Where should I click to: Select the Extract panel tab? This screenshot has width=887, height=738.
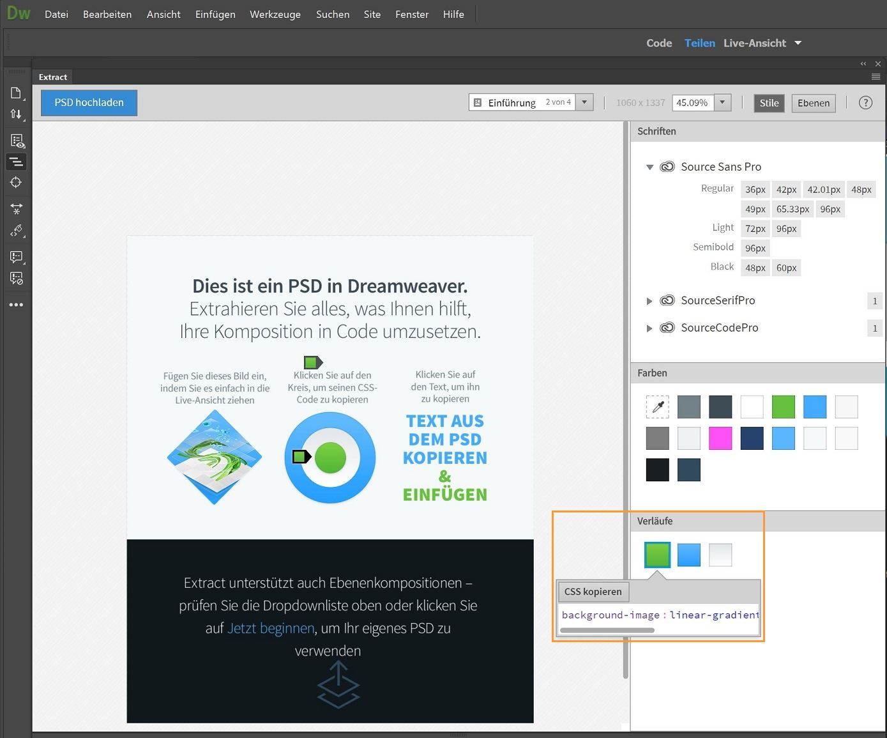(x=53, y=77)
